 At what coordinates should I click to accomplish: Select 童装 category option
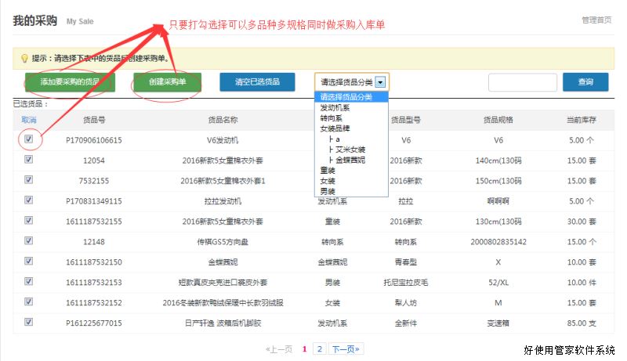(x=328, y=170)
